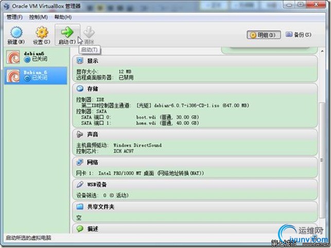331x248 pixels.
Task: Click the USB设备 section icon
Action: tap(80, 184)
